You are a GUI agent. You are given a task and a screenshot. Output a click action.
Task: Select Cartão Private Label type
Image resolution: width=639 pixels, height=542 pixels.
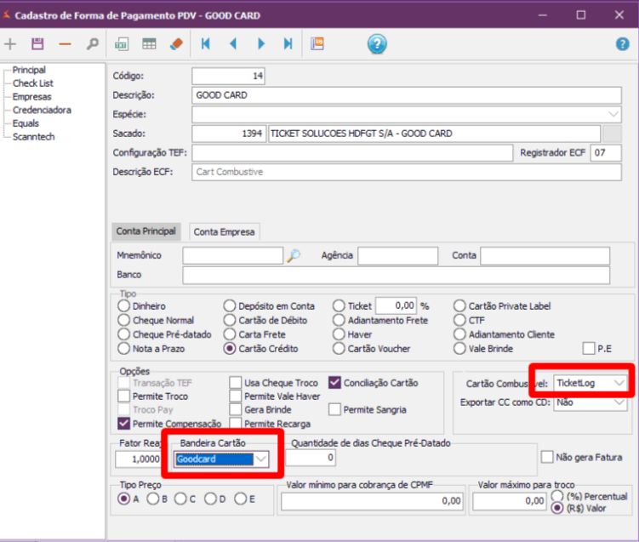coord(459,306)
